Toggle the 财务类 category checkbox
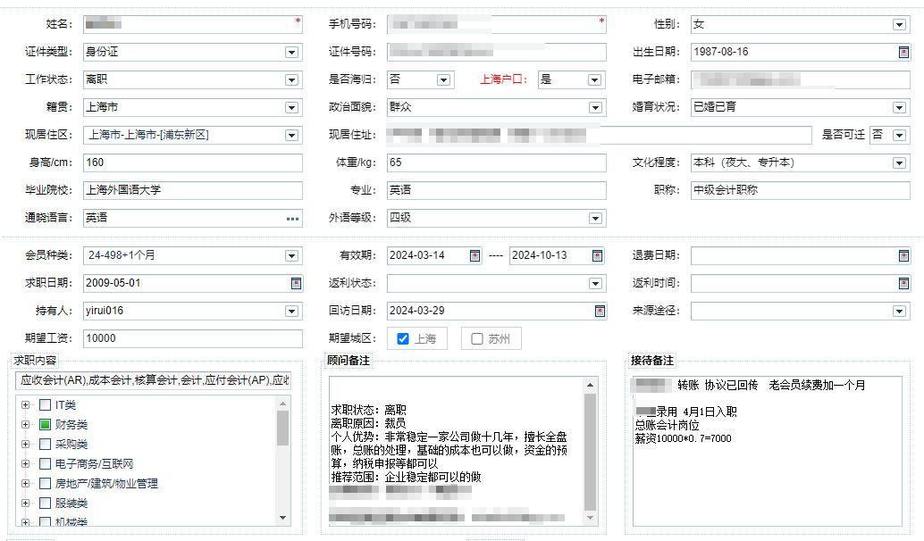 click(45, 424)
